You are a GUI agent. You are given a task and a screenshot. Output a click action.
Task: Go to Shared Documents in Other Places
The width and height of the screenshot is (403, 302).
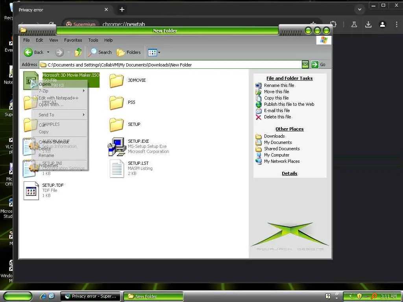[x=282, y=149]
